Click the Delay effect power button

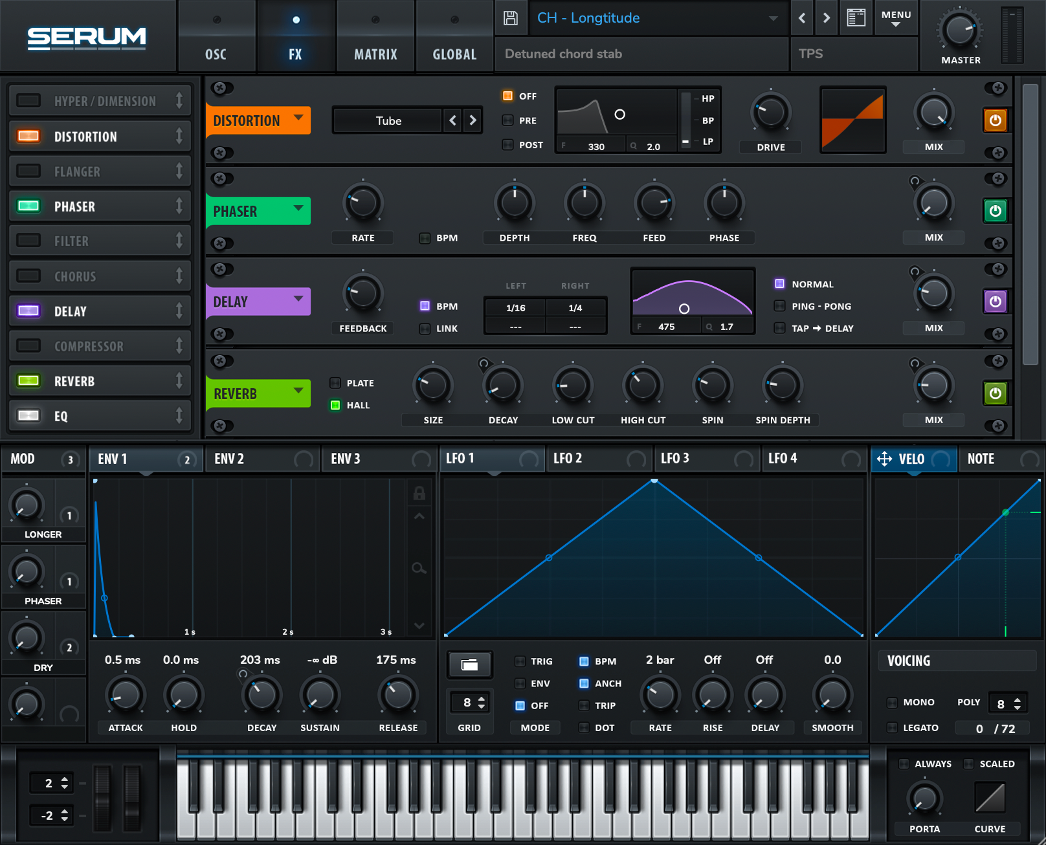[x=995, y=302]
